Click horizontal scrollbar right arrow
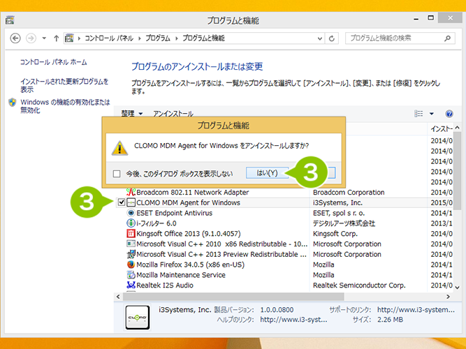 448,297
